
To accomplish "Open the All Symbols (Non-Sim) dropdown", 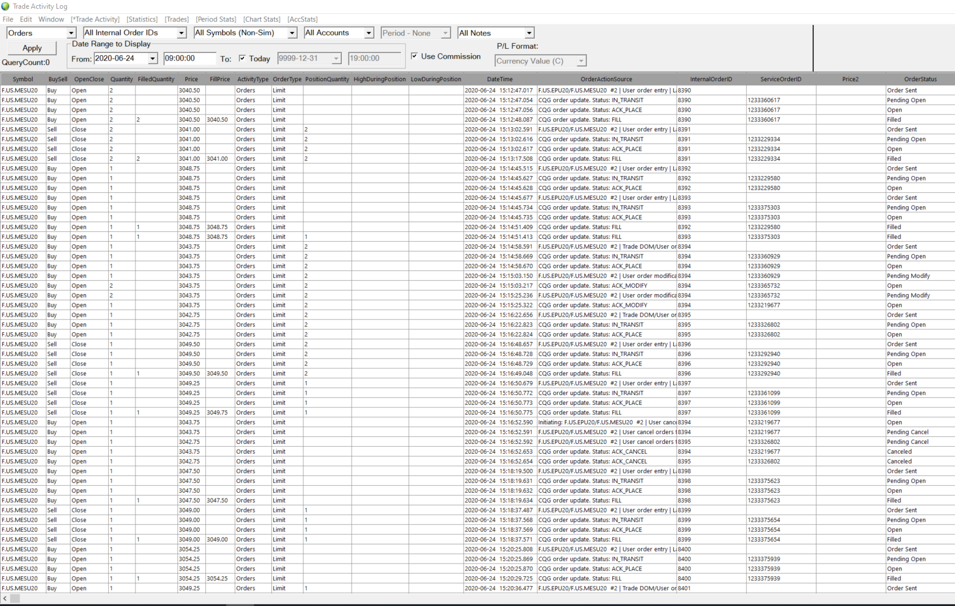I will tap(292, 33).
